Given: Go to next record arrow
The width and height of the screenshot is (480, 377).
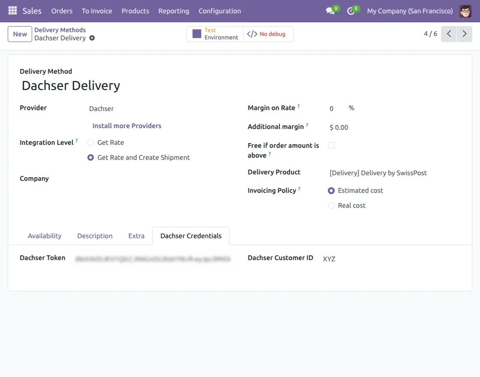Looking at the screenshot, I should pos(465,34).
